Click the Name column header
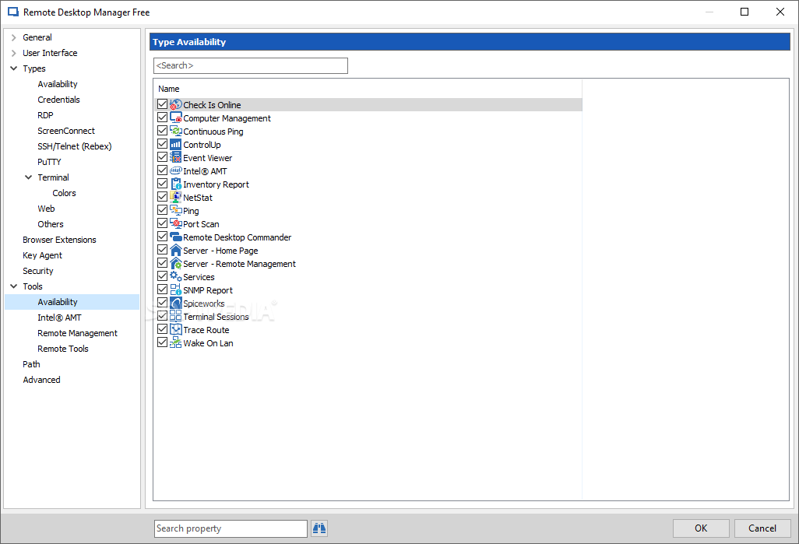This screenshot has height=544, width=799. tap(169, 89)
